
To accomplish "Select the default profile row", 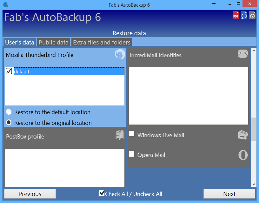I will (x=69, y=71).
